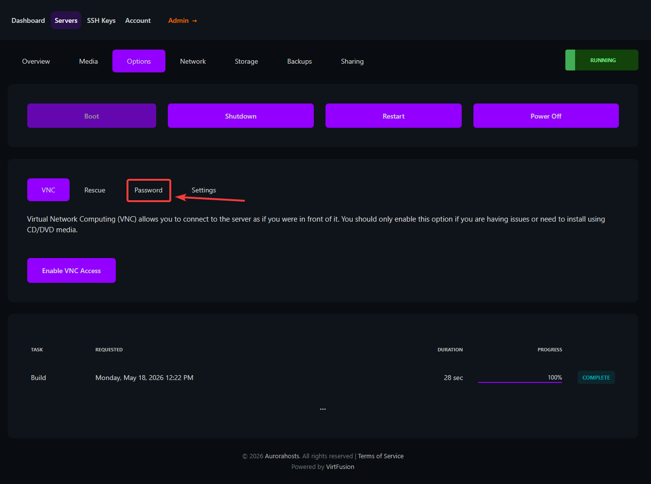Open SSH Keys in top menu
The height and width of the screenshot is (484, 651).
(101, 20)
